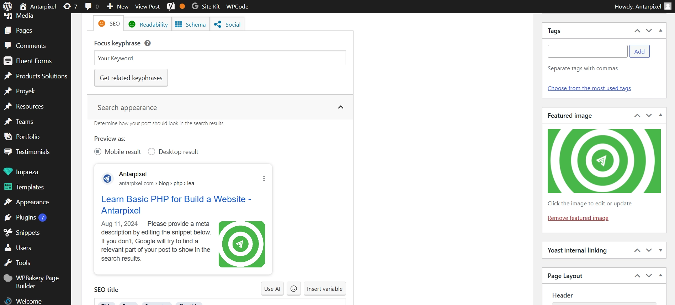Switch to the Readability tab
This screenshot has width=675, height=305.
coord(148,24)
